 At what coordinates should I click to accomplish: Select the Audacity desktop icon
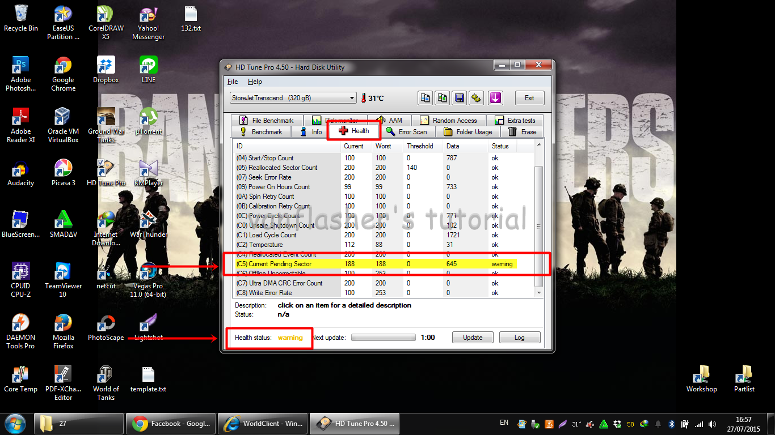[21, 173]
